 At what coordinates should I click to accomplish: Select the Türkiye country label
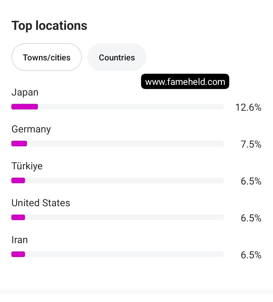click(27, 166)
